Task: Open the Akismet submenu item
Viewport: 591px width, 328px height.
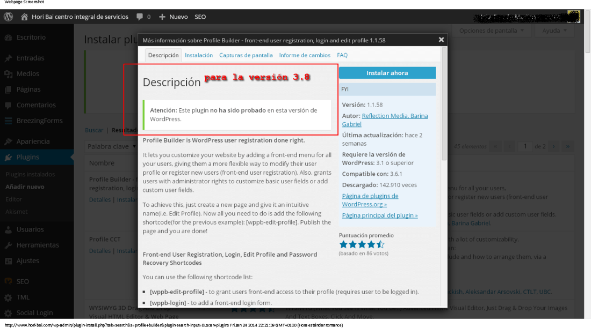Action: click(x=16, y=212)
